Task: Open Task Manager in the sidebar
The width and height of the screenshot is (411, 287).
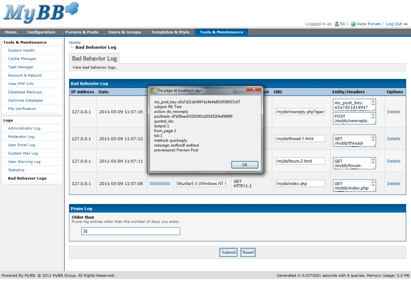Action: tap(21, 67)
